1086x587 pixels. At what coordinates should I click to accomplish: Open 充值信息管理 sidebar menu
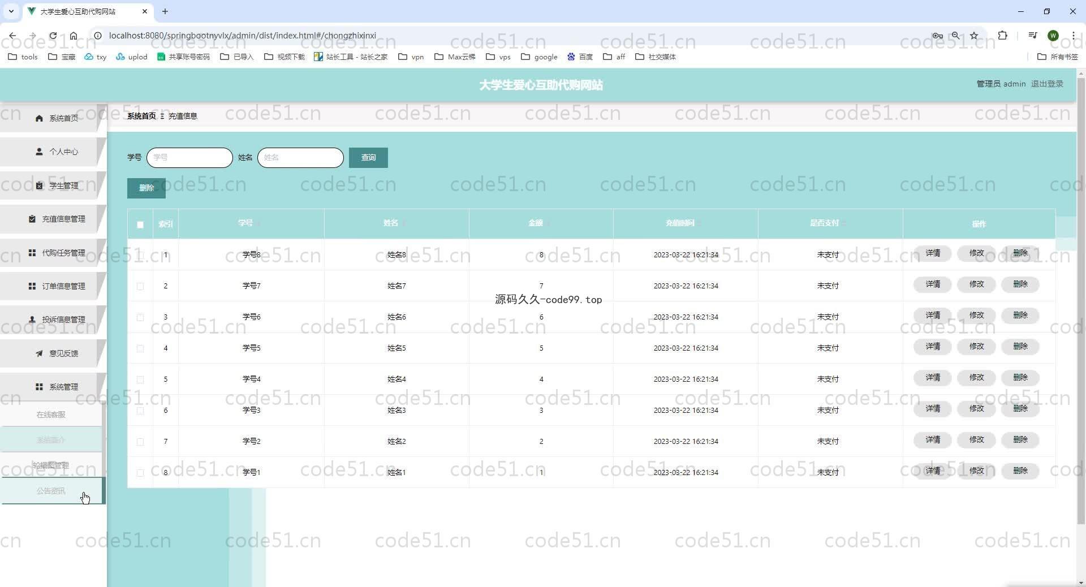53,219
